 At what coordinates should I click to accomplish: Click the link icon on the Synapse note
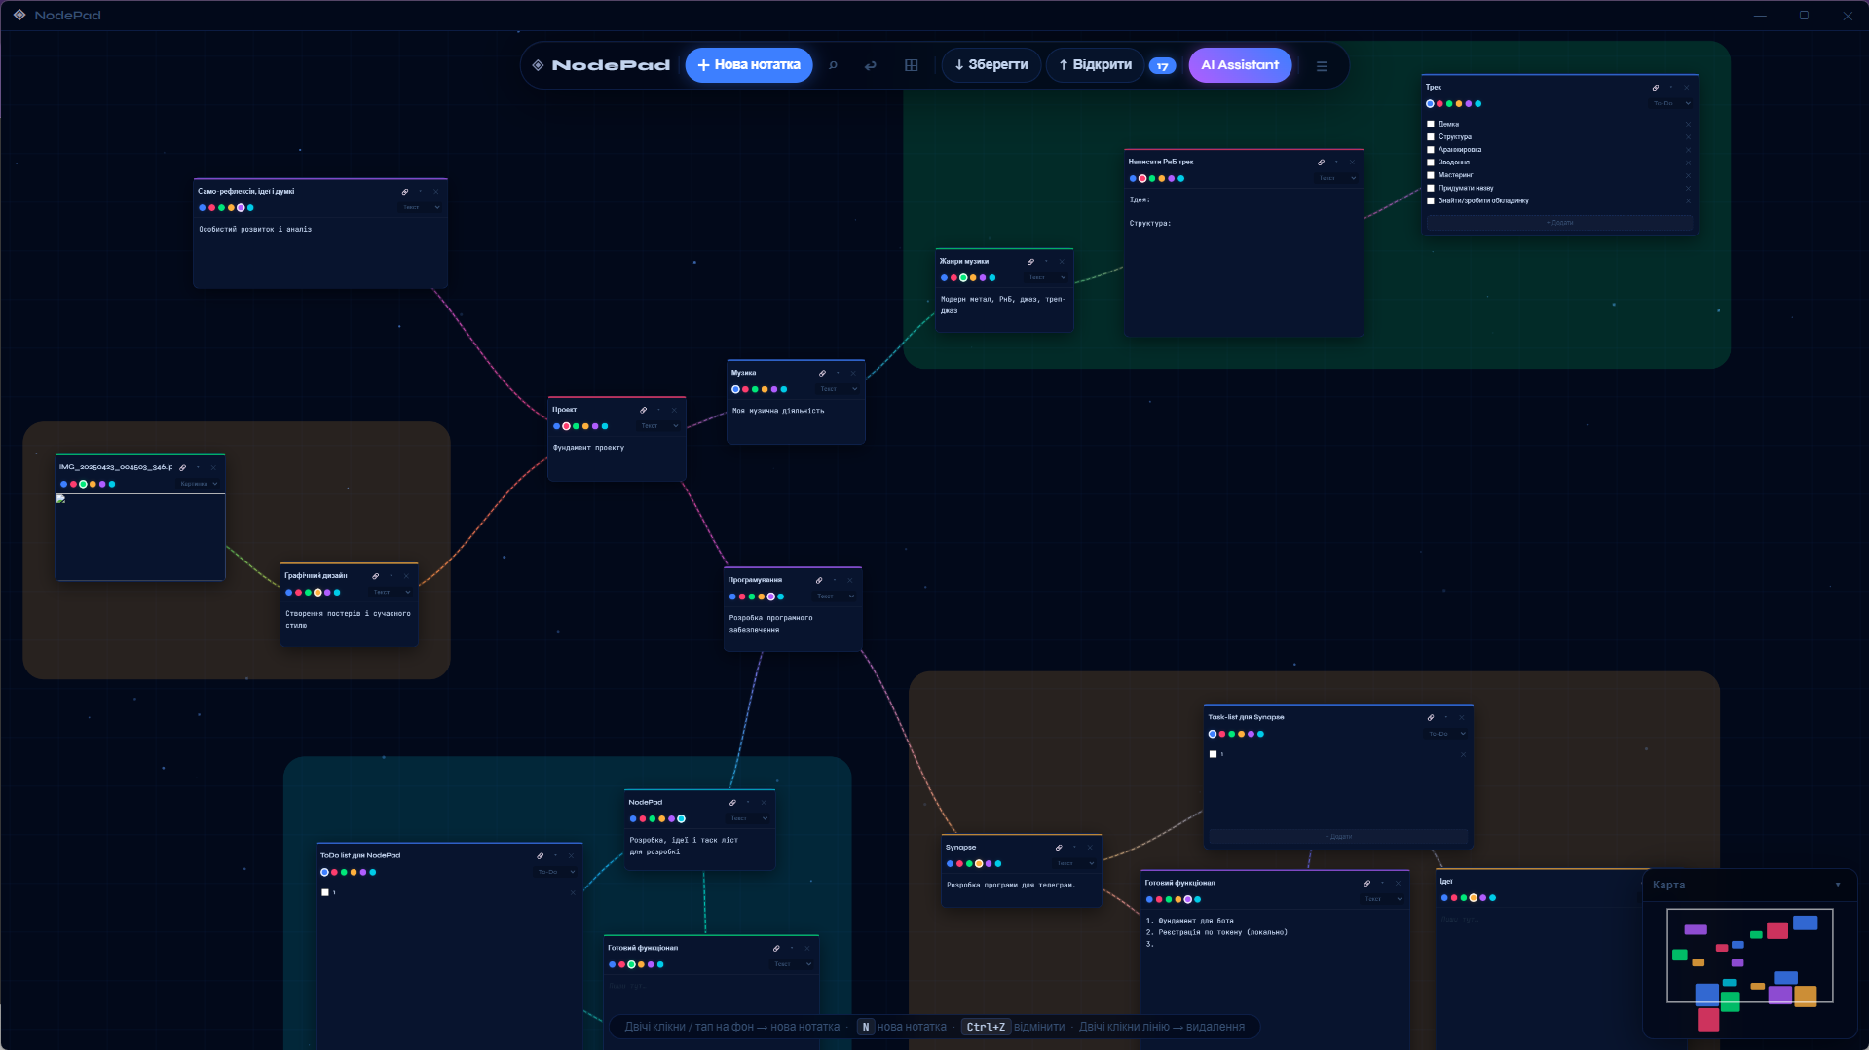click(1059, 848)
